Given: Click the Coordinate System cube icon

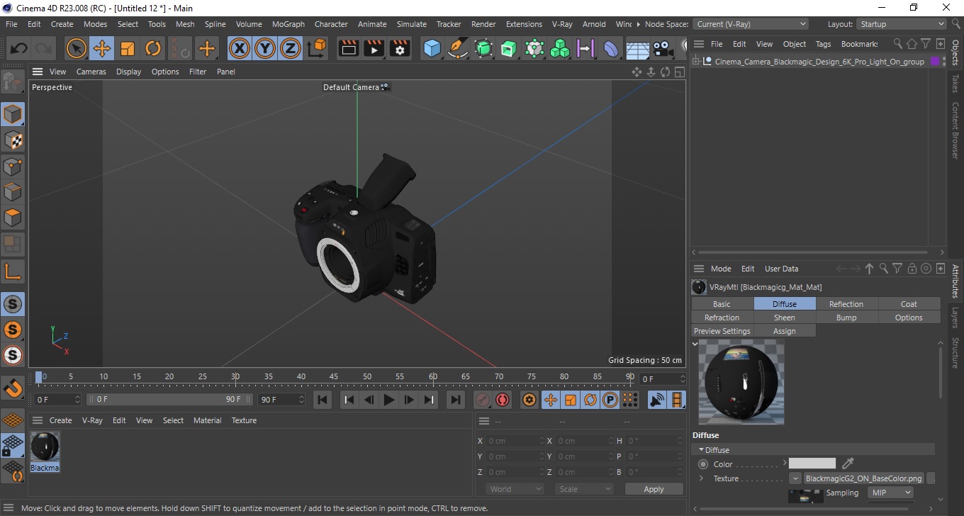Looking at the screenshot, I should [318, 49].
